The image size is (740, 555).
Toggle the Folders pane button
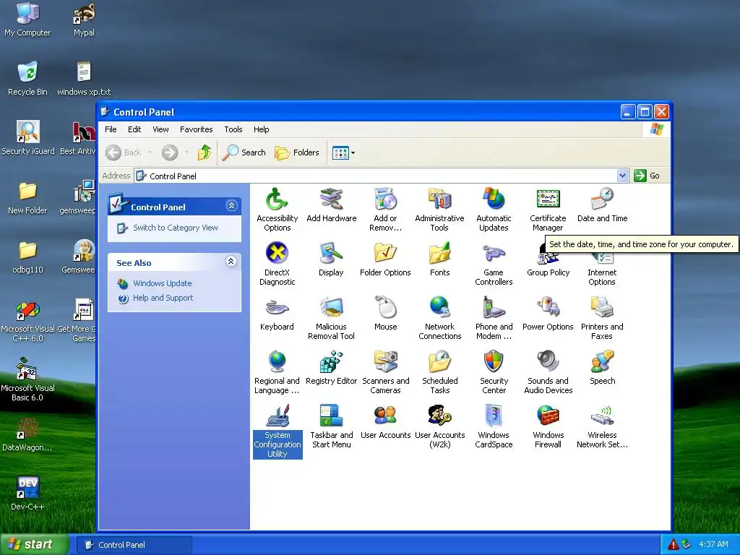click(x=297, y=152)
